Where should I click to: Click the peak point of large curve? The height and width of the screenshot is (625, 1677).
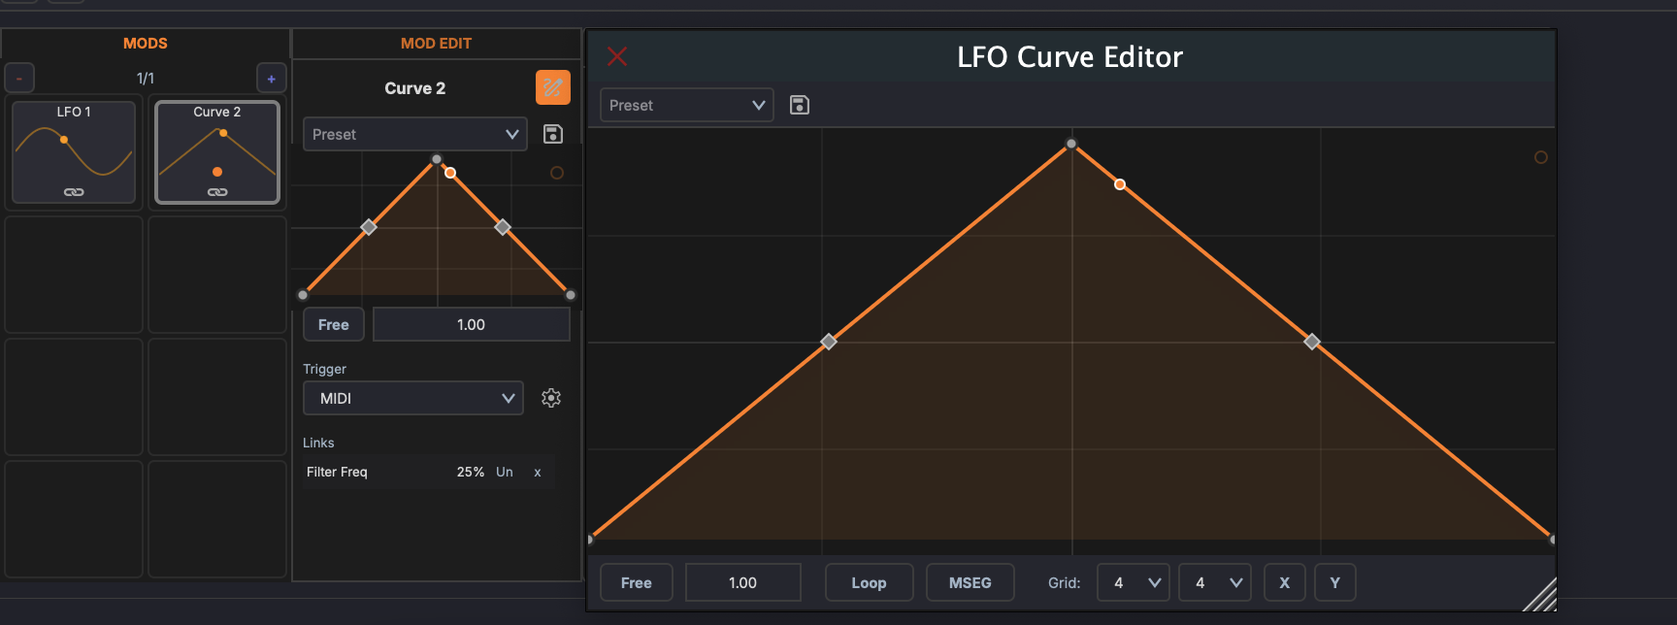(1071, 144)
